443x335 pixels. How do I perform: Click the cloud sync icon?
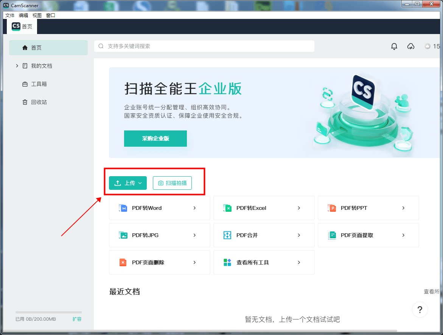pos(411,46)
